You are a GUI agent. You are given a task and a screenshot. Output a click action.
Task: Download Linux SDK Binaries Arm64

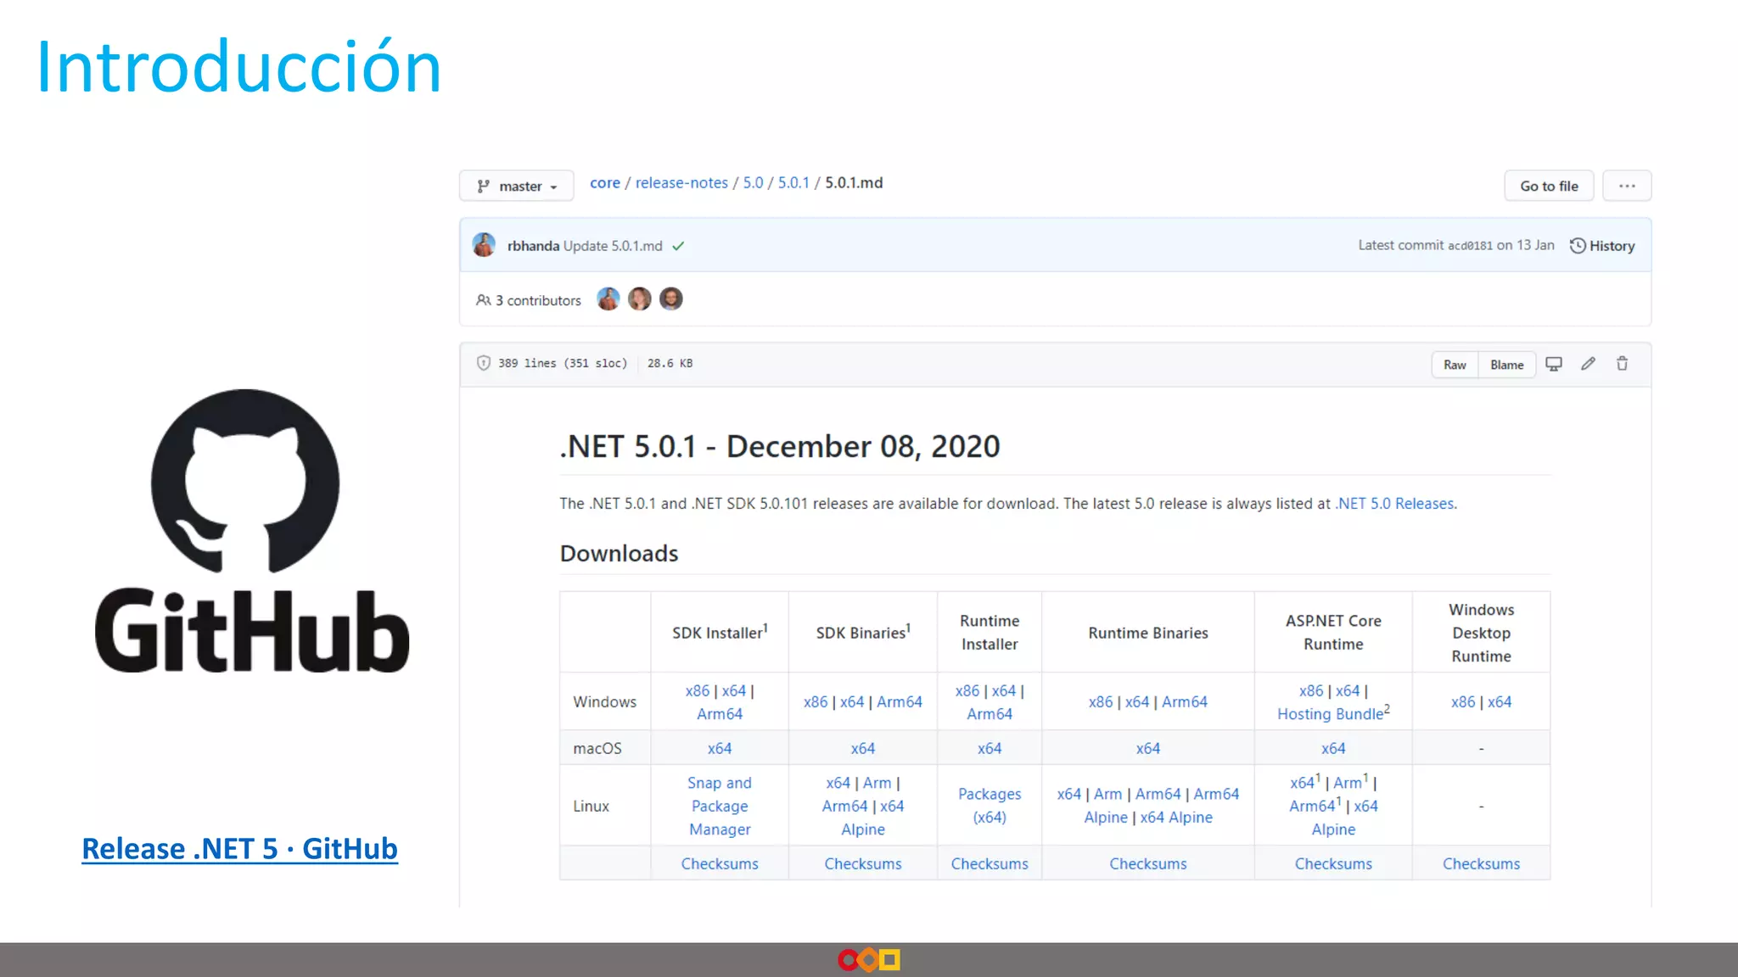tap(844, 807)
